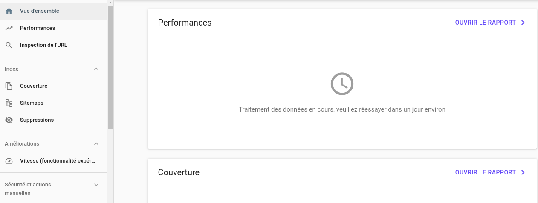Screen dimensions: 538x203
Task: Click the crossed-eye Suppressions icon
Action: [9, 120]
